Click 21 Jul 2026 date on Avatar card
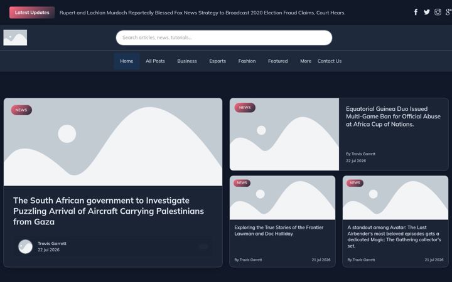 (x=434, y=260)
